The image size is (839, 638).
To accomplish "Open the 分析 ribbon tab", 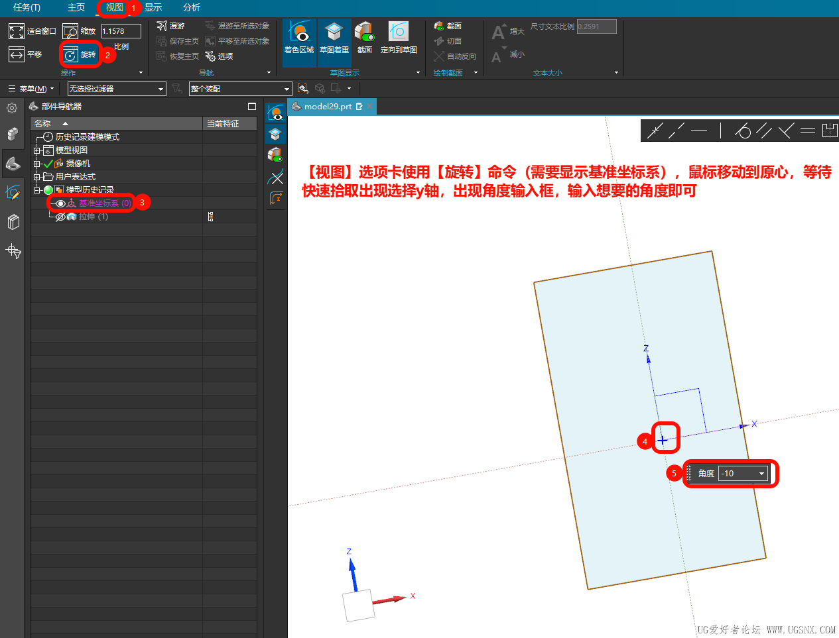I will tap(192, 7).
